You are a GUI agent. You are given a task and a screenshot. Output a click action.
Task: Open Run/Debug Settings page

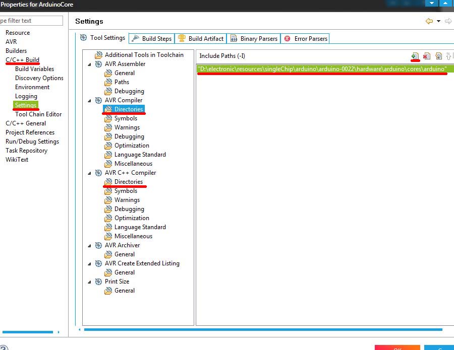coord(32,142)
